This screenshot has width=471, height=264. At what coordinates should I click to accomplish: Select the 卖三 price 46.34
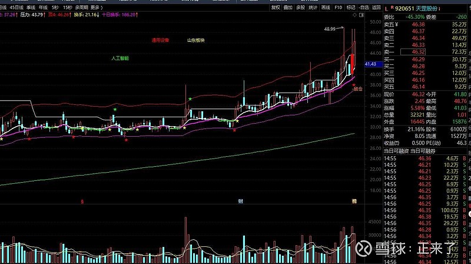(x=418, y=38)
